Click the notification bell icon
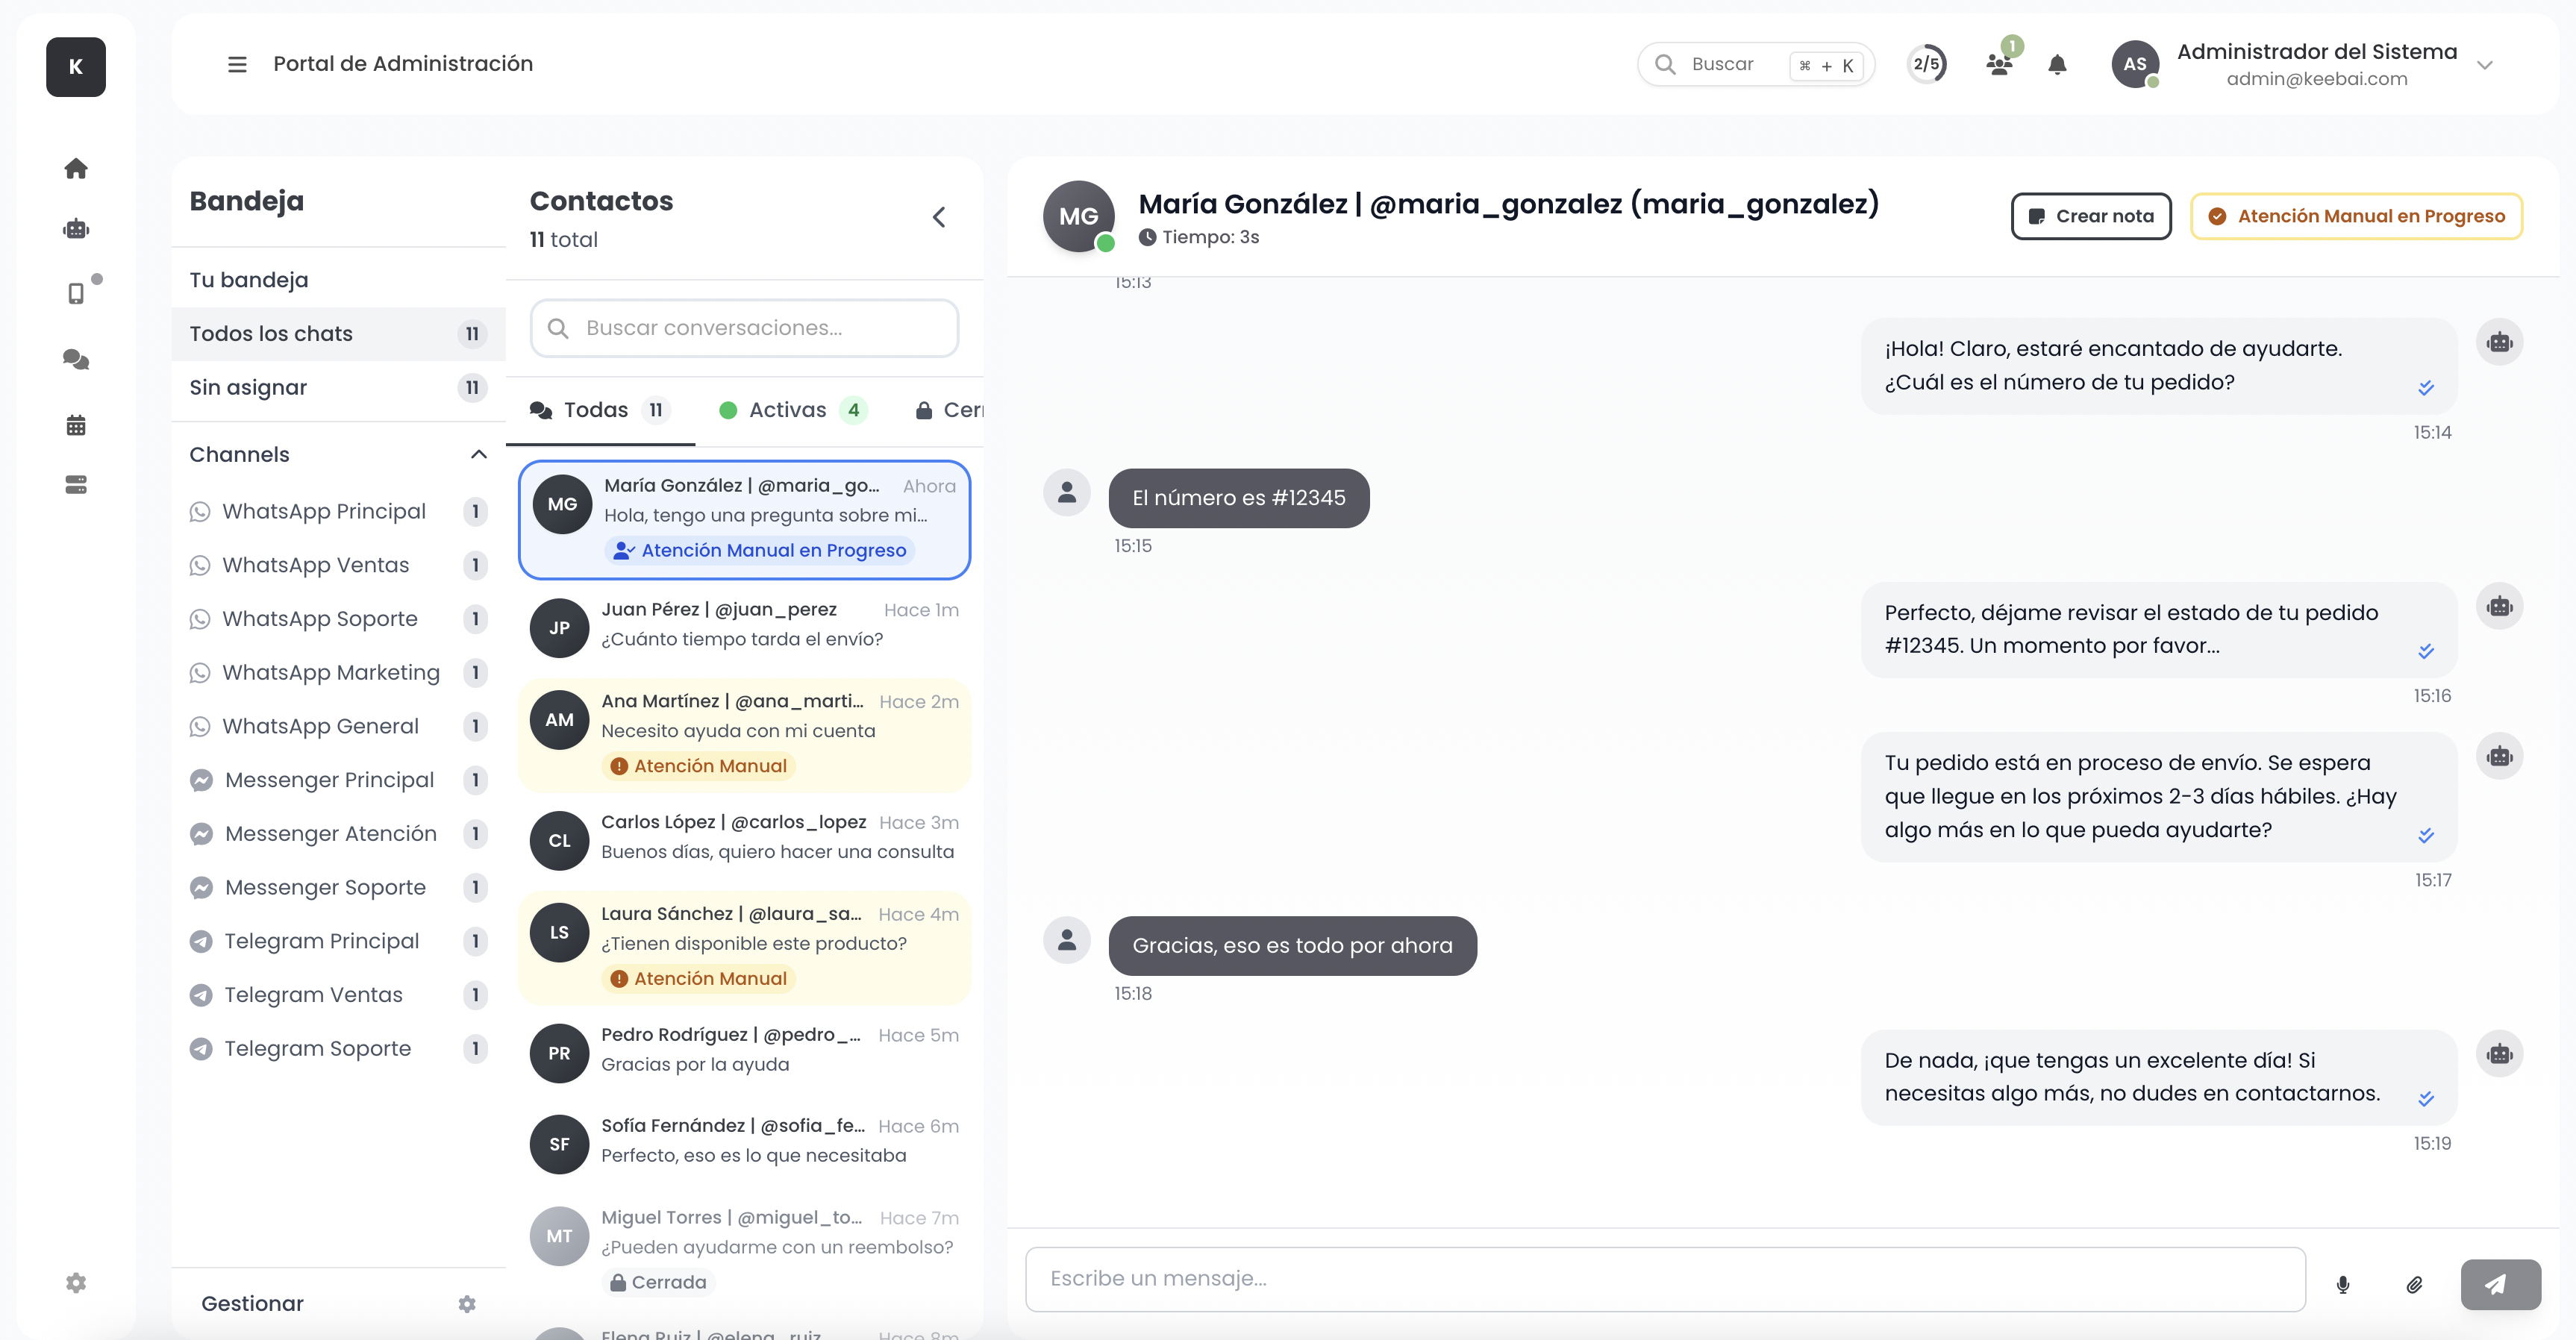 coord(2057,65)
